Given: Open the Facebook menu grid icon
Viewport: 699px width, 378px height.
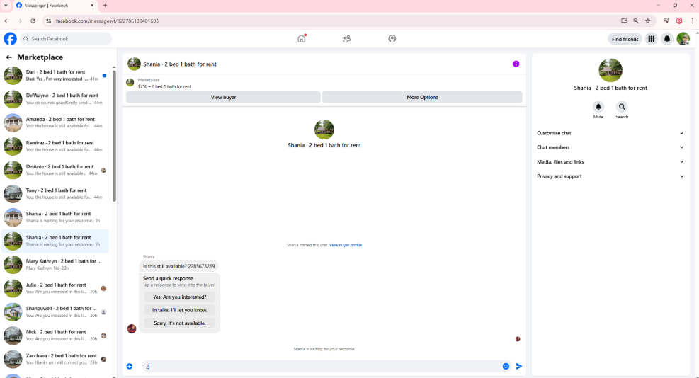Looking at the screenshot, I should 652,39.
